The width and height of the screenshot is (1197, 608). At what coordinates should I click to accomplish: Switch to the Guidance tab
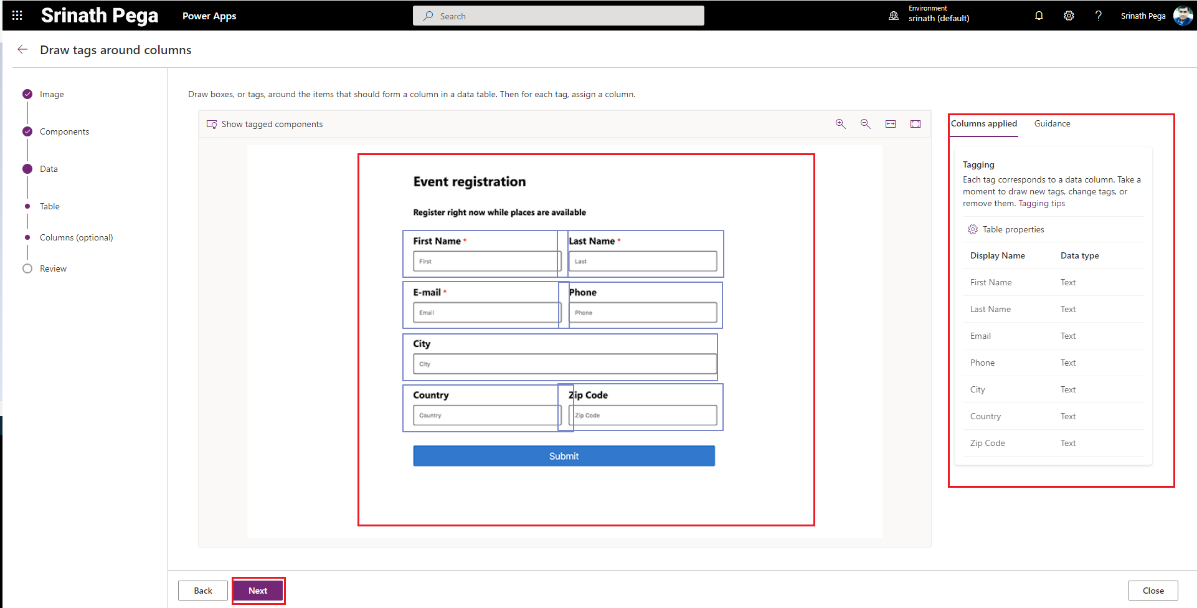coord(1052,123)
